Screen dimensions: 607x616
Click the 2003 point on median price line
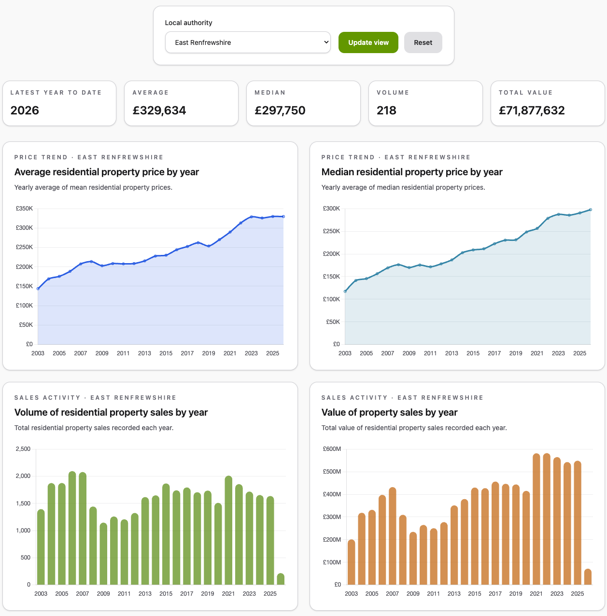point(345,291)
